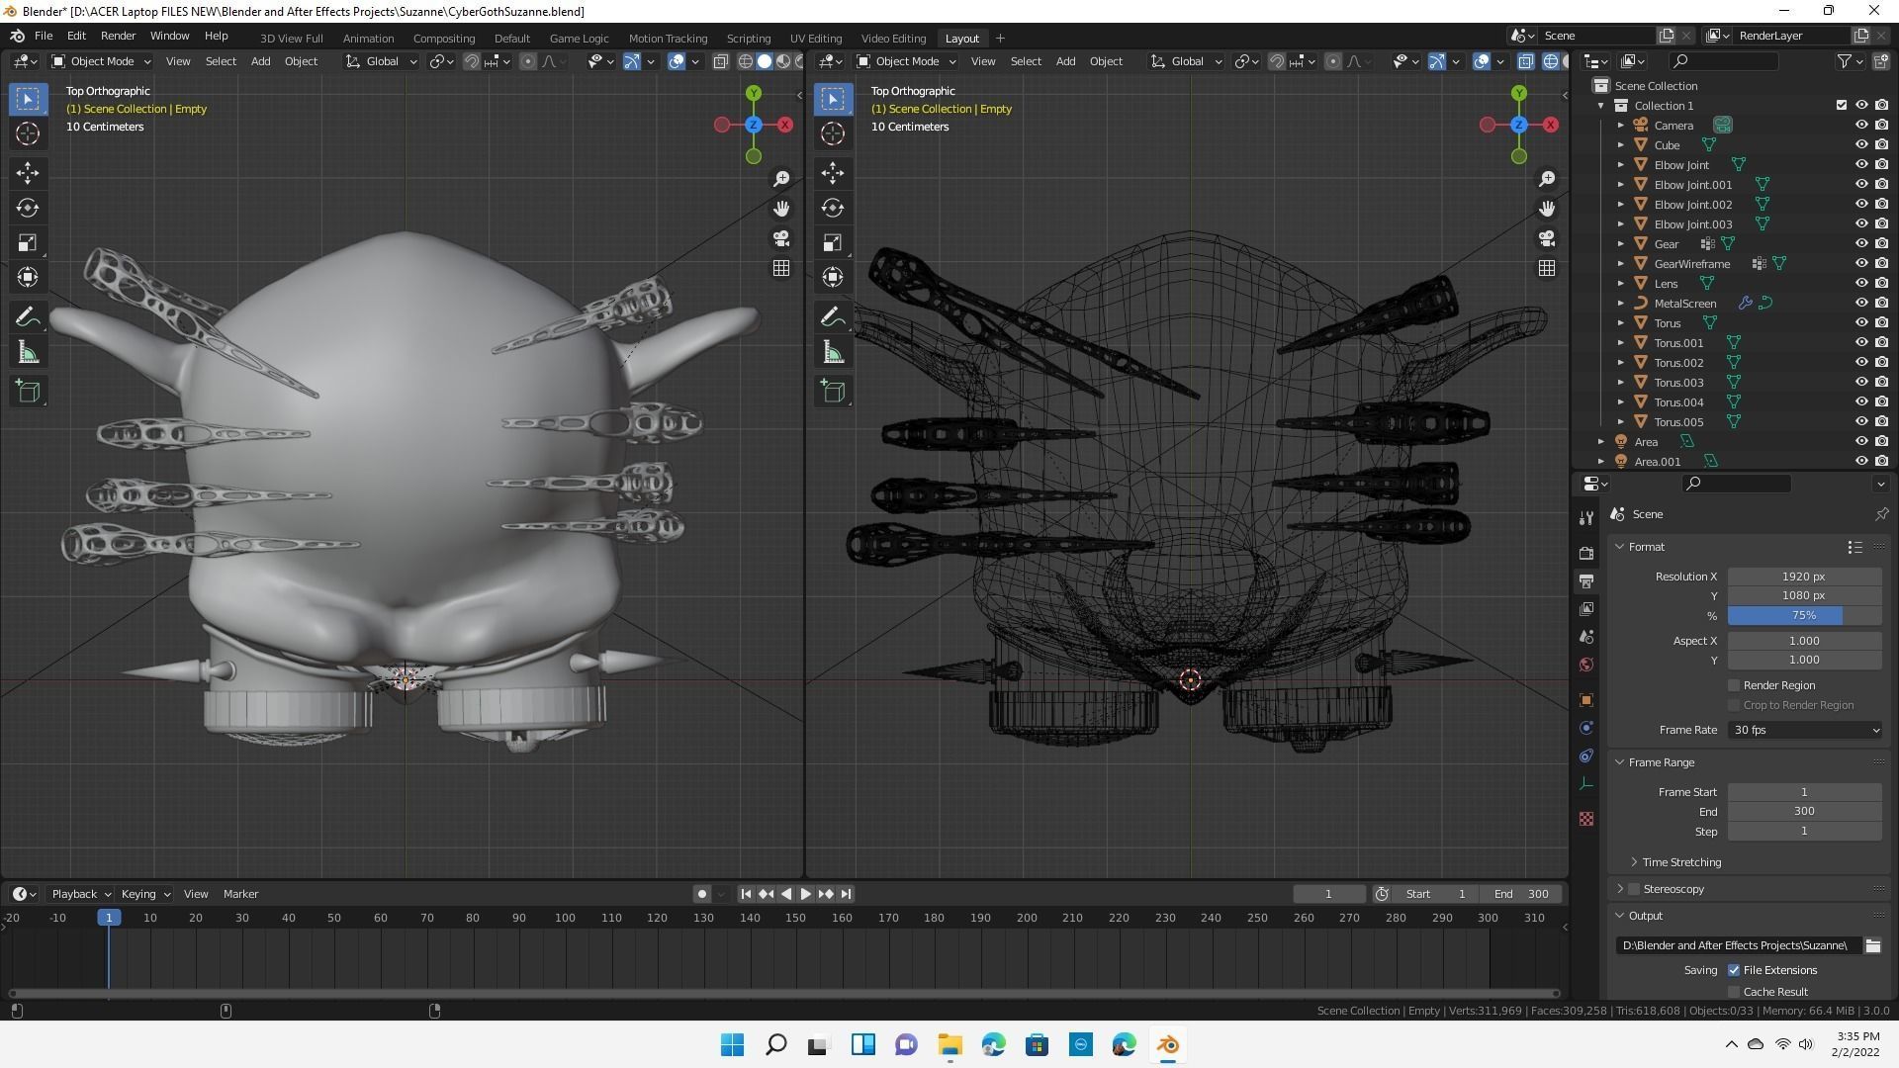Open the solid-shaded viewport's Object Mode dropdown

point(102,61)
